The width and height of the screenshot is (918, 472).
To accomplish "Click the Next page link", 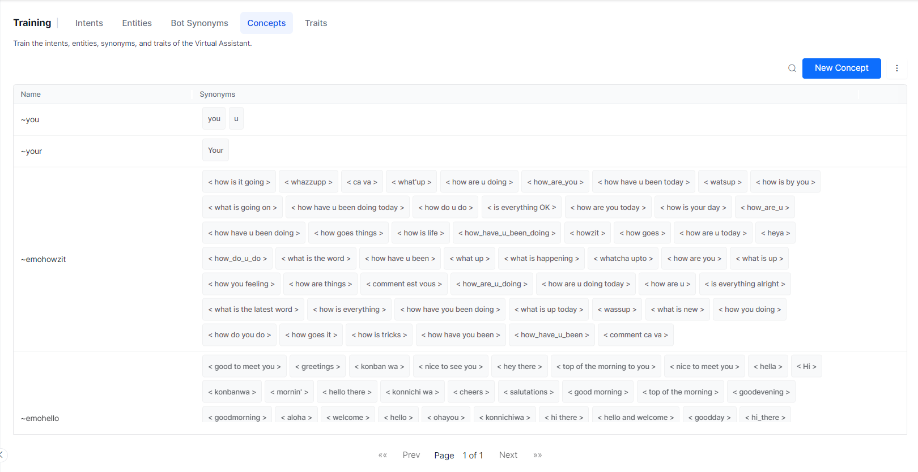I will (x=508, y=455).
